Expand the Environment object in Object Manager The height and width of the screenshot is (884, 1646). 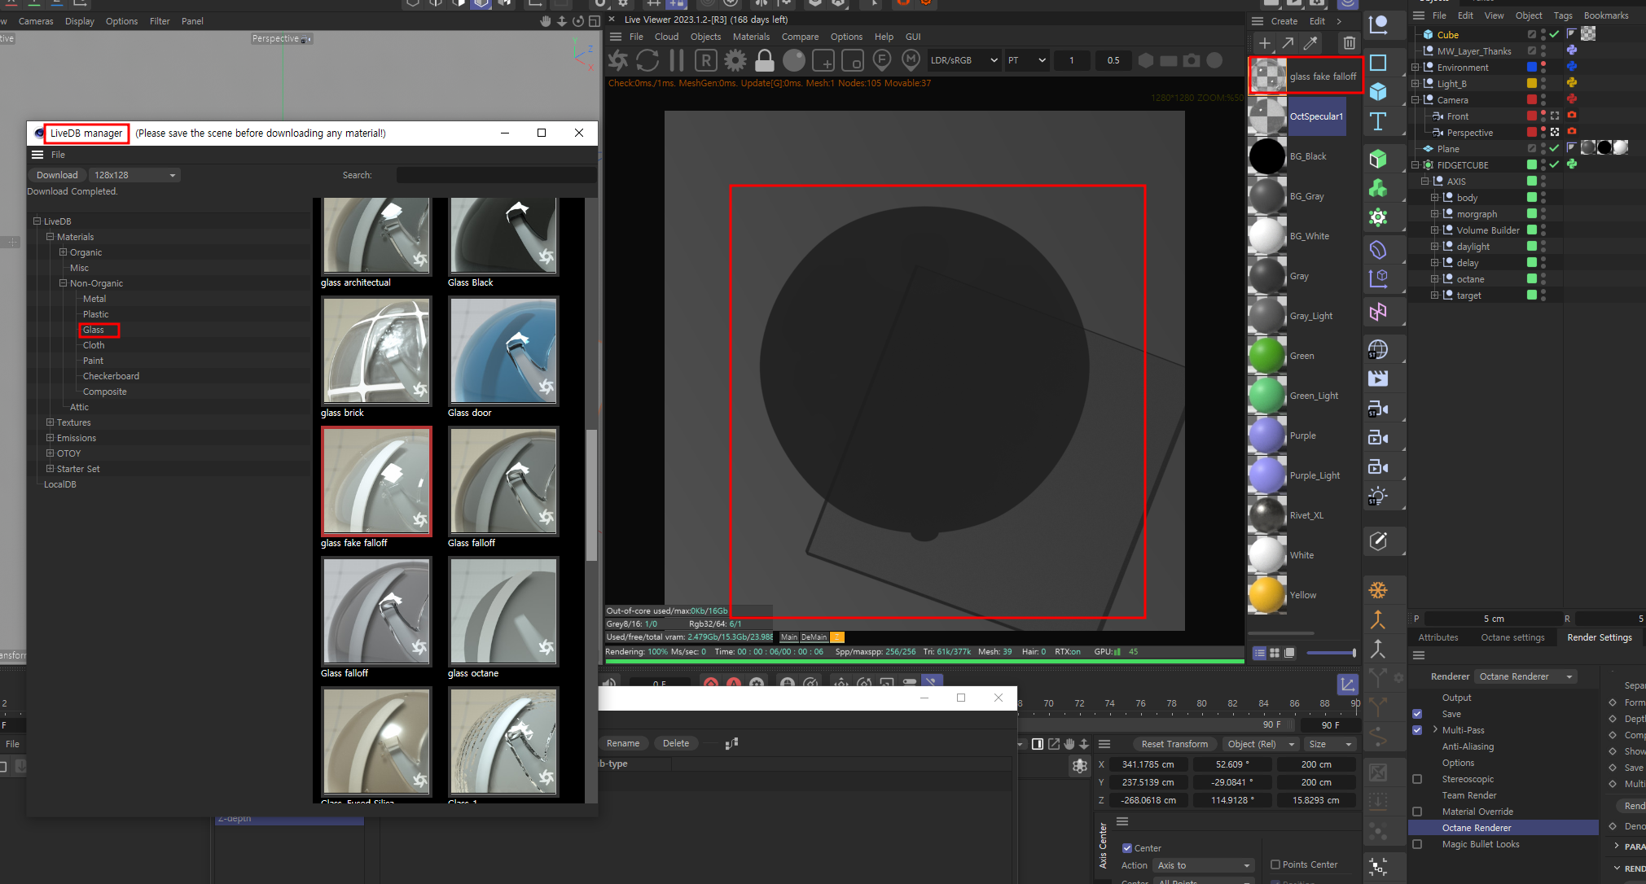tap(1416, 68)
